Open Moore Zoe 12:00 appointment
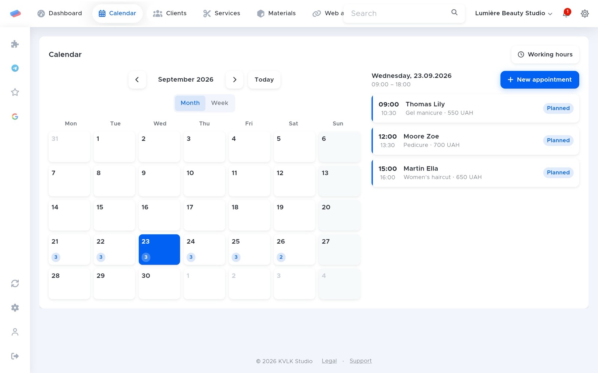The image size is (598, 373). coord(475,140)
